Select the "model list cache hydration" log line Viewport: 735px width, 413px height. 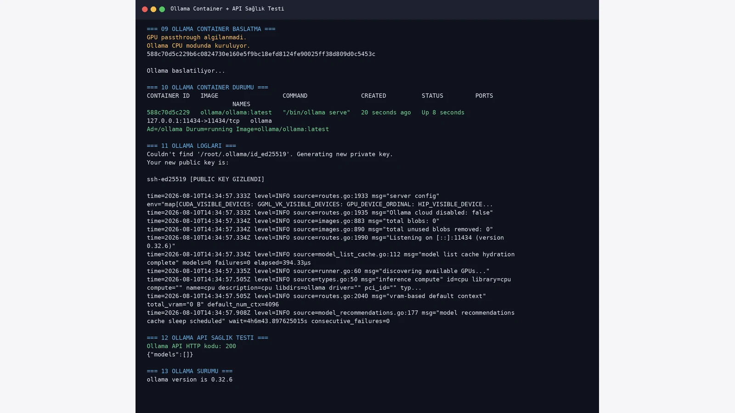pos(331,254)
